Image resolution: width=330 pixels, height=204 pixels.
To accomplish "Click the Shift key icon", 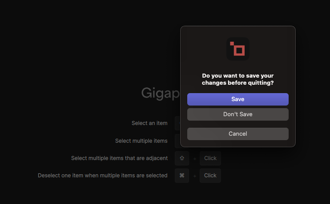I will coord(182,158).
